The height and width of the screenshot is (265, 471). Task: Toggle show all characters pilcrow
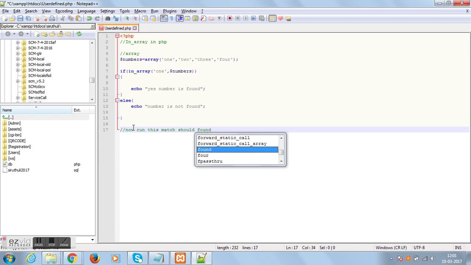coord(171,18)
